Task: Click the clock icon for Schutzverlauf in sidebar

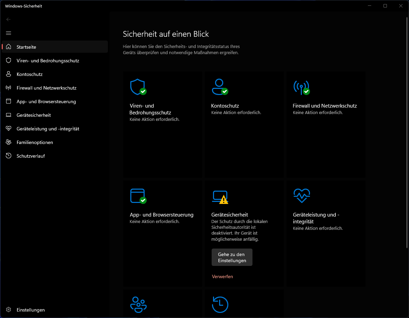Action: pyautogui.click(x=9, y=156)
